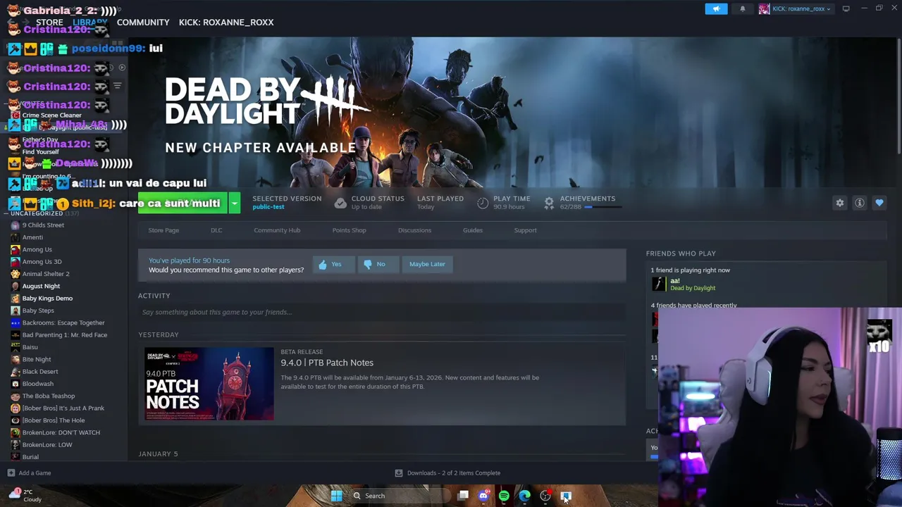Select Black Desert in library list
This screenshot has height=507, width=902.
[40, 372]
